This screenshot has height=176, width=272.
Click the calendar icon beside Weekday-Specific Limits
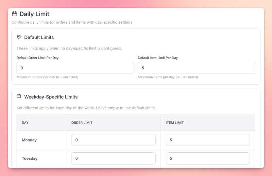19,96
